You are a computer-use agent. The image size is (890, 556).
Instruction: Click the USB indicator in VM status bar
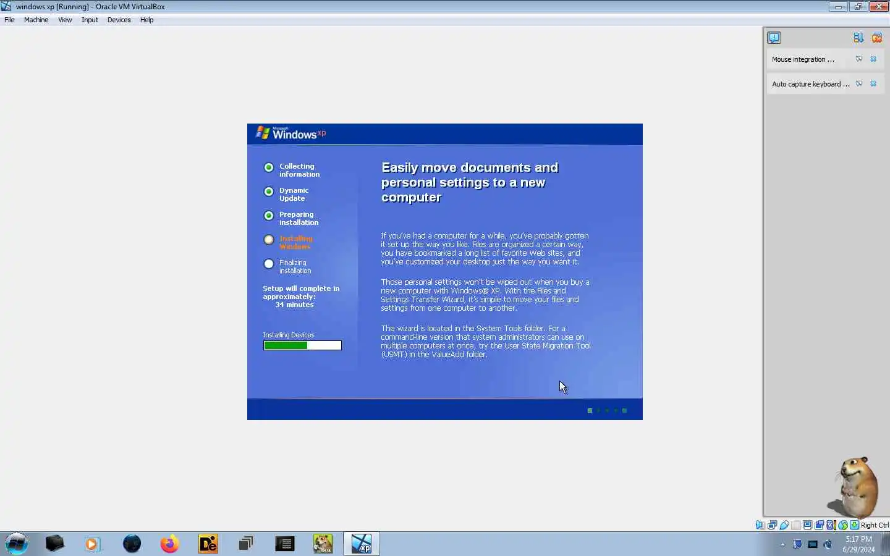click(x=784, y=525)
